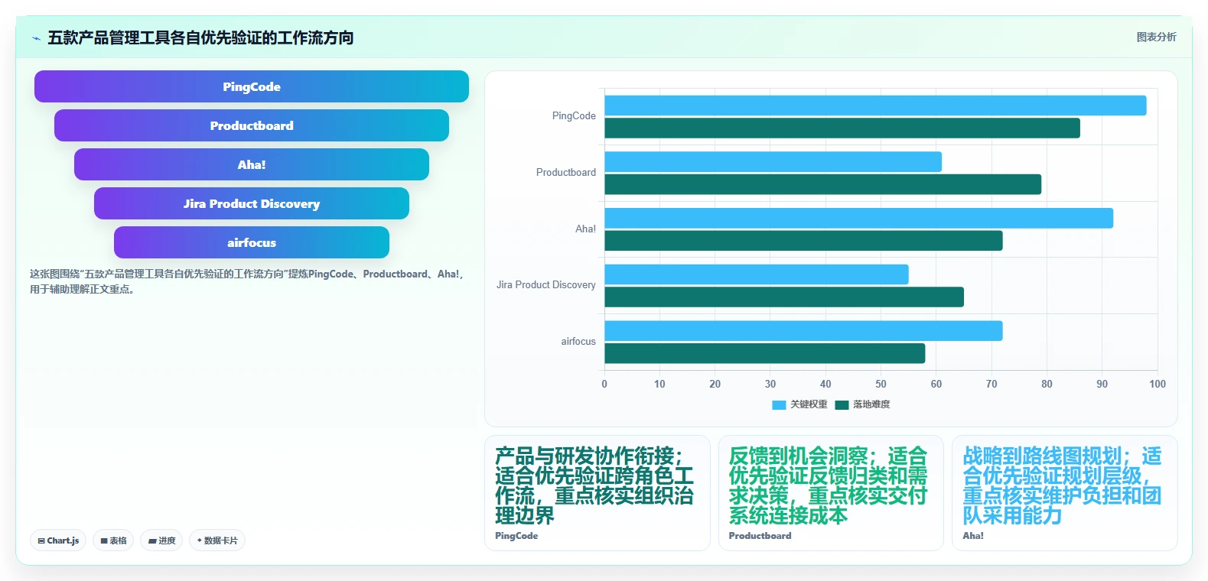This screenshot has height=581, width=1208.
Task: Click the green PingCode 落地难度 bar
Action: pos(842,128)
